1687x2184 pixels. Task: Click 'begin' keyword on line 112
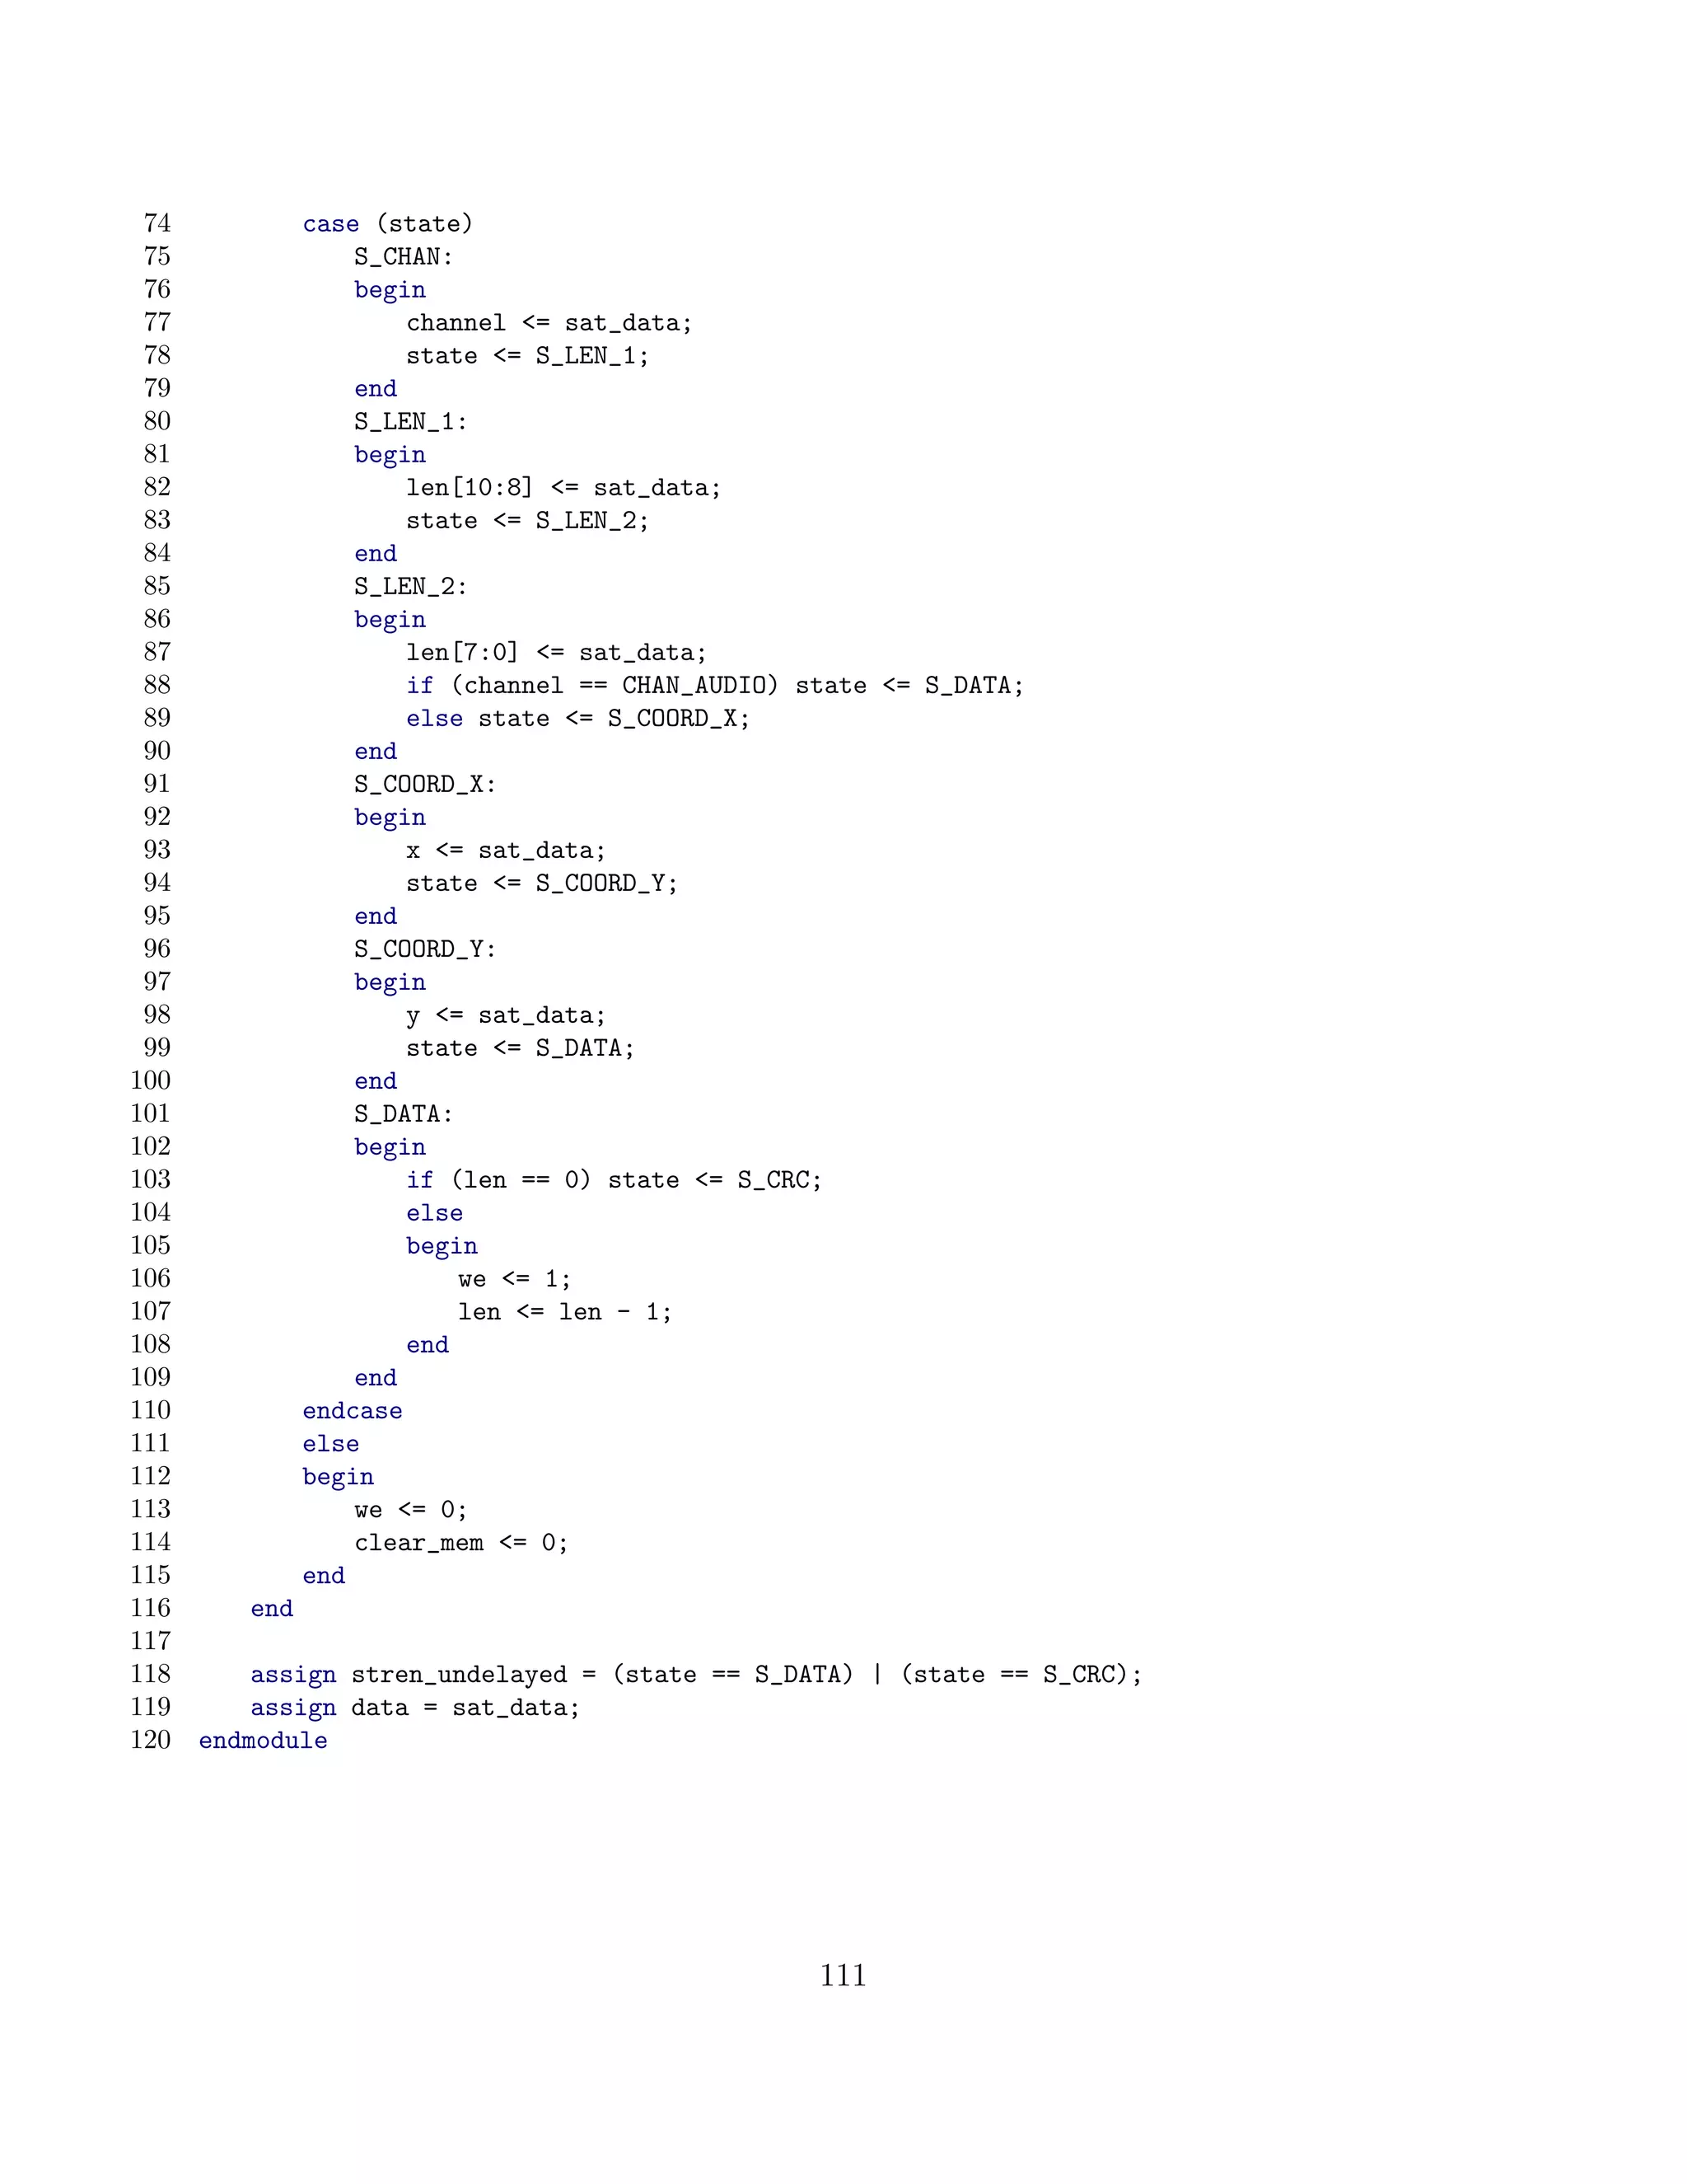(x=338, y=1478)
